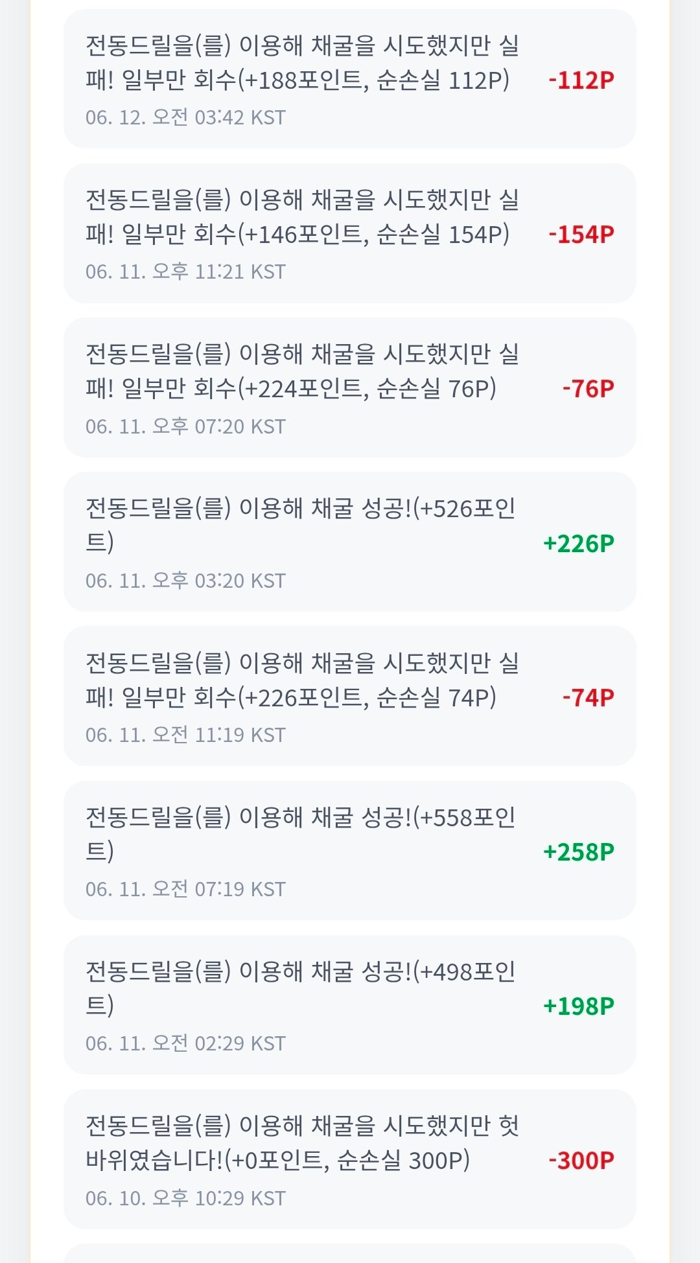Select the -76P loss amount
The width and height of the screenshot is (700, 1263).
(x=588, y=388)
